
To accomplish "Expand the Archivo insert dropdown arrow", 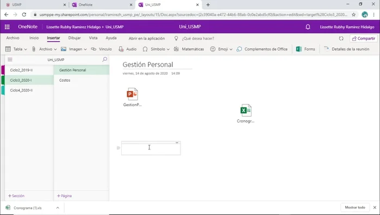I will pos(55,49).
